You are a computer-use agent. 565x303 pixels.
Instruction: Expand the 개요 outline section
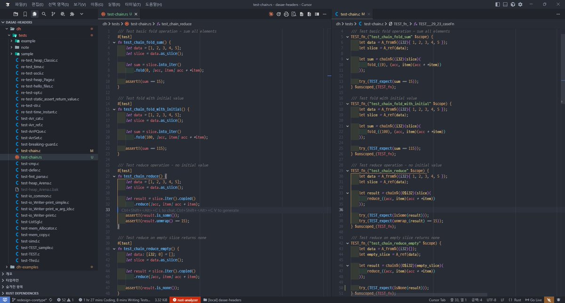click(49, 273)
